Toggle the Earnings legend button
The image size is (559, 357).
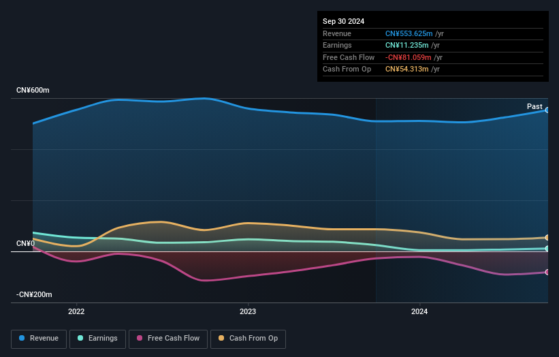pos(97,339)
